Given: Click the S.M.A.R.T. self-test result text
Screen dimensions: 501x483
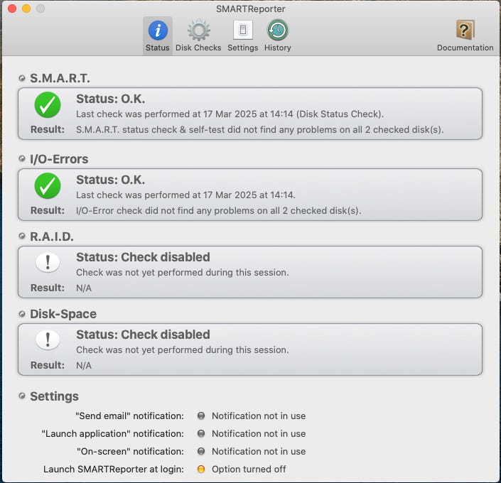Looking at the screenshot, I should click(260, 130).
